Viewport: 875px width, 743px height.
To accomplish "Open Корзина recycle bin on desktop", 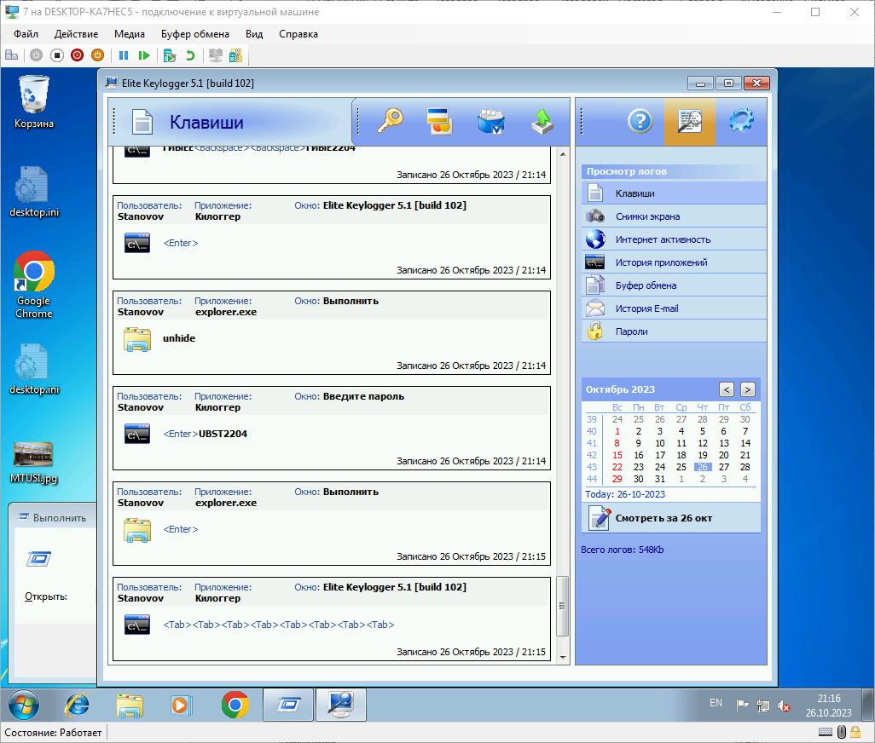I will coord(34,102).
